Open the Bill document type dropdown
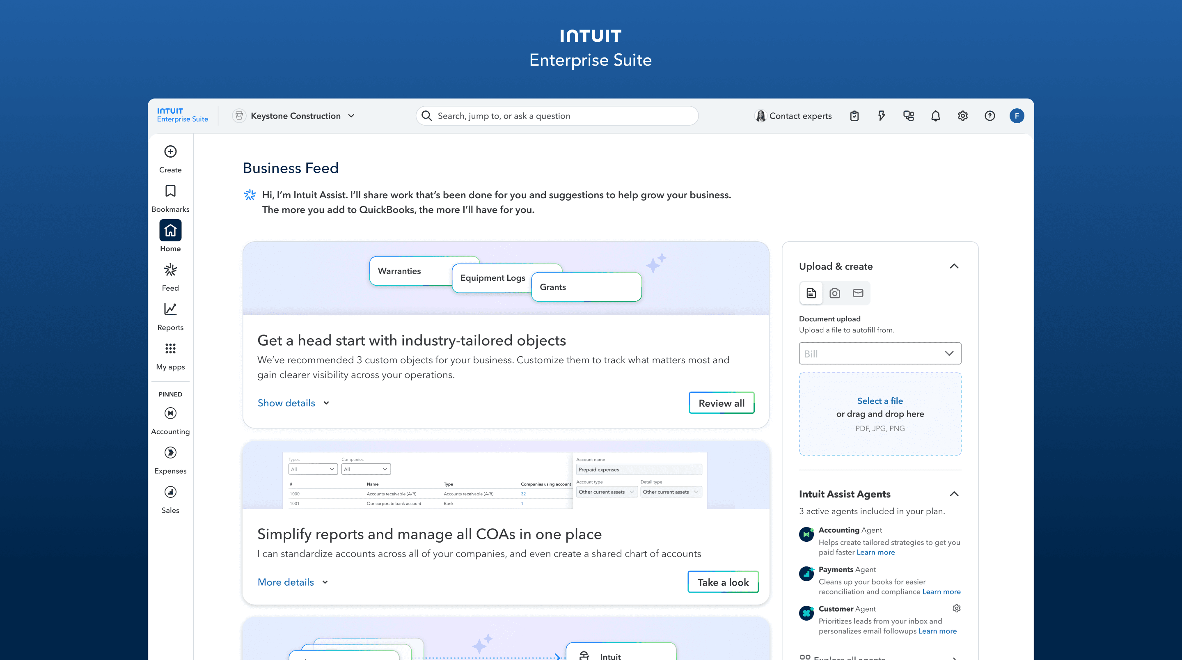The image size is (1182, 660). click(x=880, y=353)
